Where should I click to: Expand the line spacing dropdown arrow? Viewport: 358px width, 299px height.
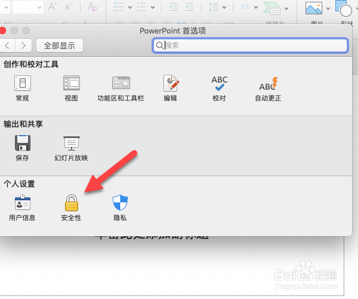click(x=224, y=7)
